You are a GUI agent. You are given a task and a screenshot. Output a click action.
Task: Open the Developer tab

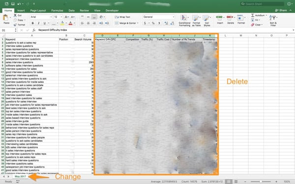tap(112, 10)
